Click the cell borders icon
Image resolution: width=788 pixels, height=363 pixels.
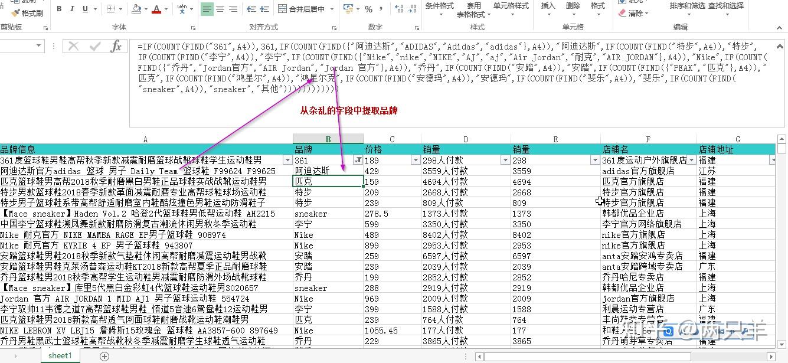coord(111,9)
